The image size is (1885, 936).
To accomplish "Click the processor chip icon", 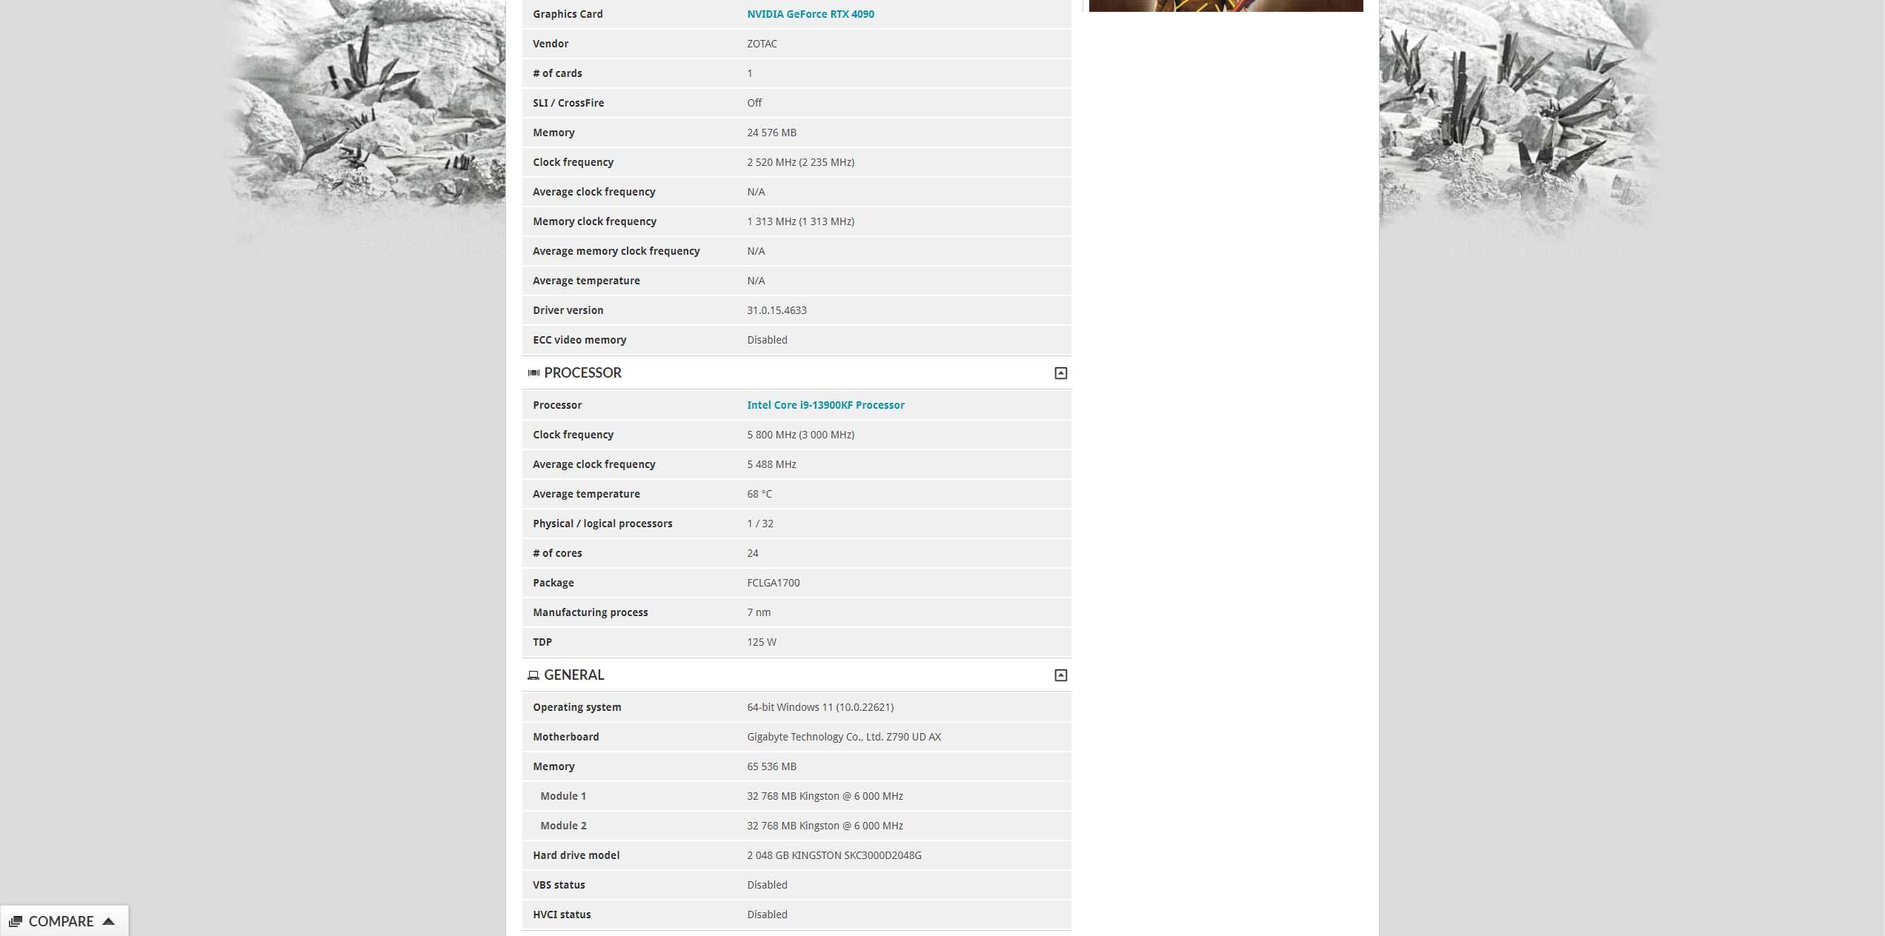I will click(533, 373).
